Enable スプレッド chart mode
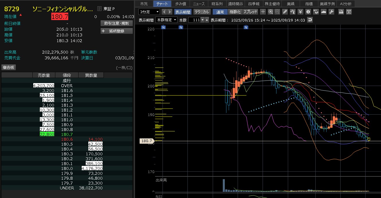 pos(250,12)
